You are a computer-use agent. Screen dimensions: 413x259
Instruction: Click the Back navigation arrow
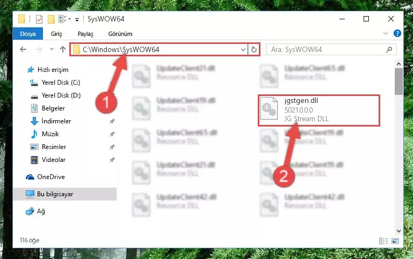pyautogui.click(x=23, y=49)
